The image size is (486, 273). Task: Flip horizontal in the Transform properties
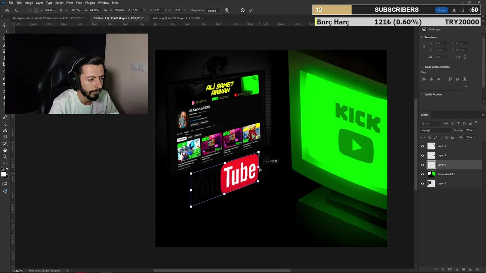(x=458, y=57)
